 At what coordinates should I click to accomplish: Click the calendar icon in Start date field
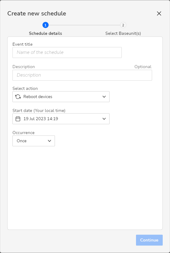(18, 119)
